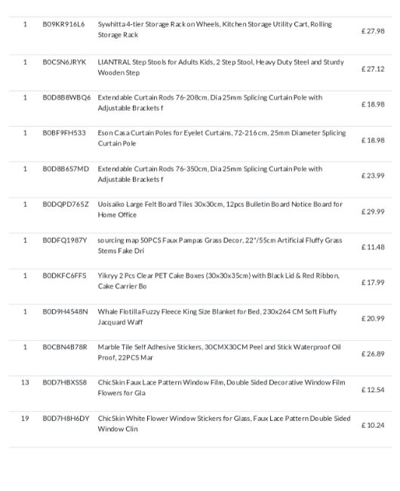The height and width of the screenshot is (491, 400).
Task: Click product code B09KR916L6
Action: click(x=63, y=24)
